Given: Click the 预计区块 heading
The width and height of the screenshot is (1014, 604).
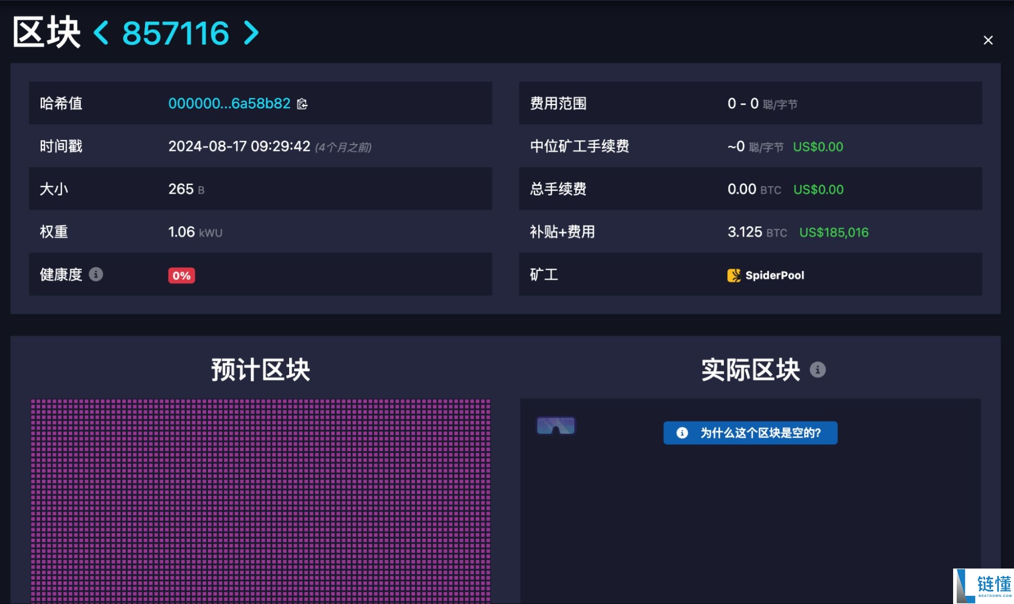Looking at the screenshot, I should [x=260, y=370].
